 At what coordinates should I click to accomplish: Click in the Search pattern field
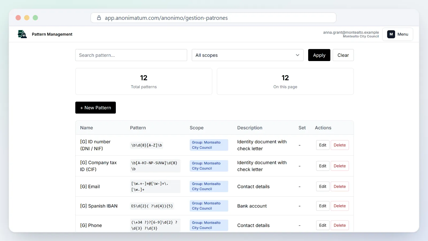click(x=131, y=55)
